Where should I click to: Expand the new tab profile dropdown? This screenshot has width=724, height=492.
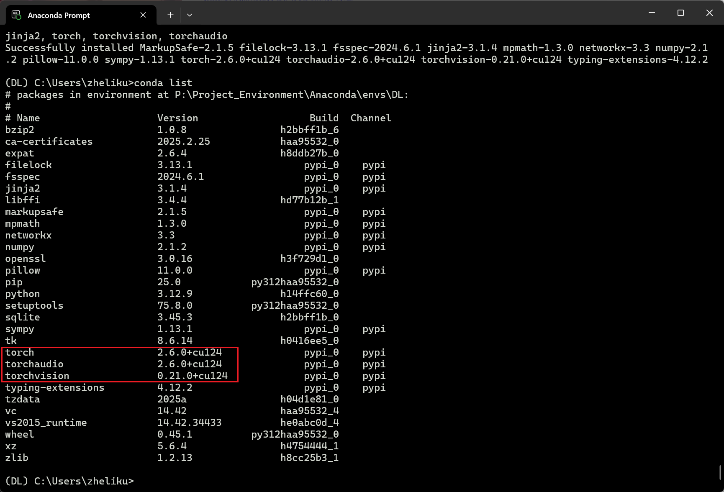[x=190, y=15]
